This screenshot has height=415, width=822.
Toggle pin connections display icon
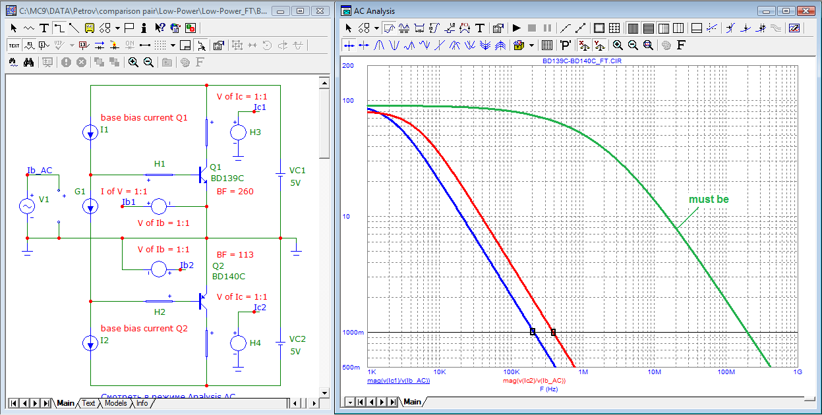144,45
